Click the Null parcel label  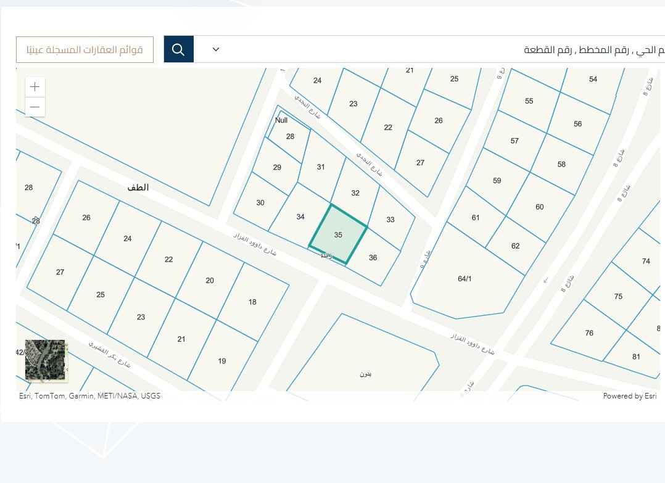(281, 120)
